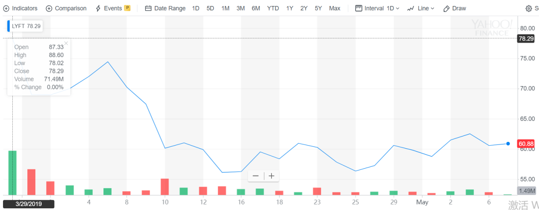Click the Low 78.02 value
The width and height of the screenshot is (539, 210).
click(56, 63)
